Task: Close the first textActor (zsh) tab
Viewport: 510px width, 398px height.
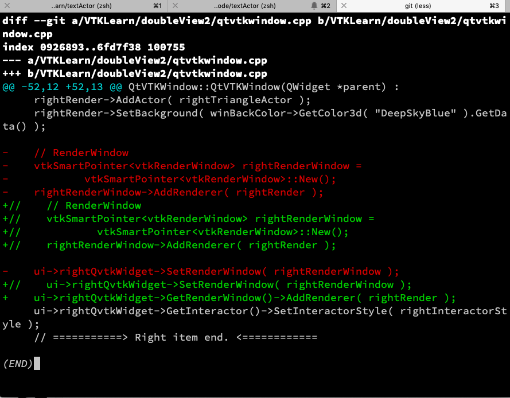Action: pos(6,6)
